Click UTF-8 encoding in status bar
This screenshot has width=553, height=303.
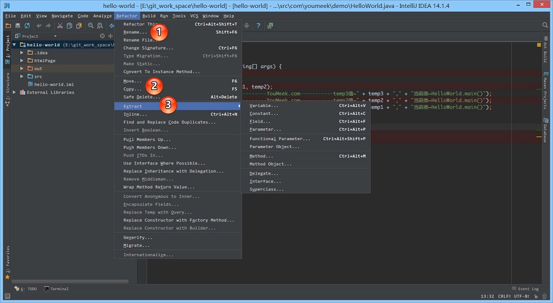(x=522, y=296)
